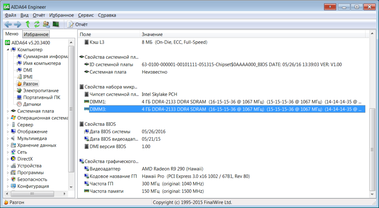The height and width of the screenshot is (208, 379).
Task: Click the Refresh toolbar icon
Action: coord(37,24)
